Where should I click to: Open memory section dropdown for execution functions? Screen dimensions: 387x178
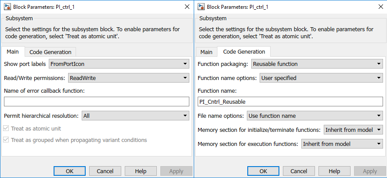(x=342, y=144)
